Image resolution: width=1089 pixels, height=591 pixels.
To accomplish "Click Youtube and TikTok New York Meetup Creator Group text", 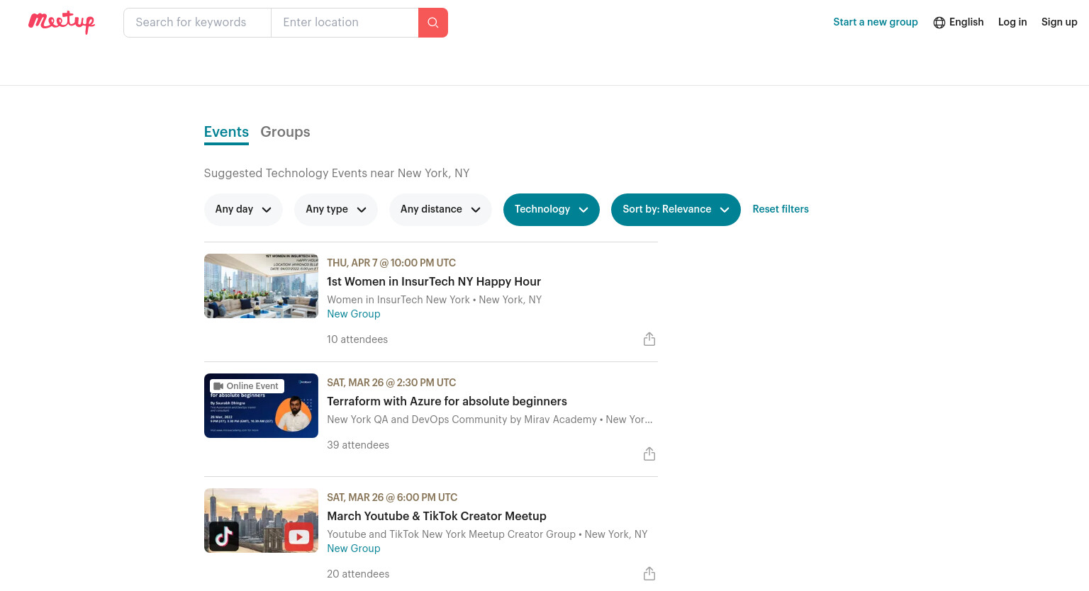I will pos(451,534).
